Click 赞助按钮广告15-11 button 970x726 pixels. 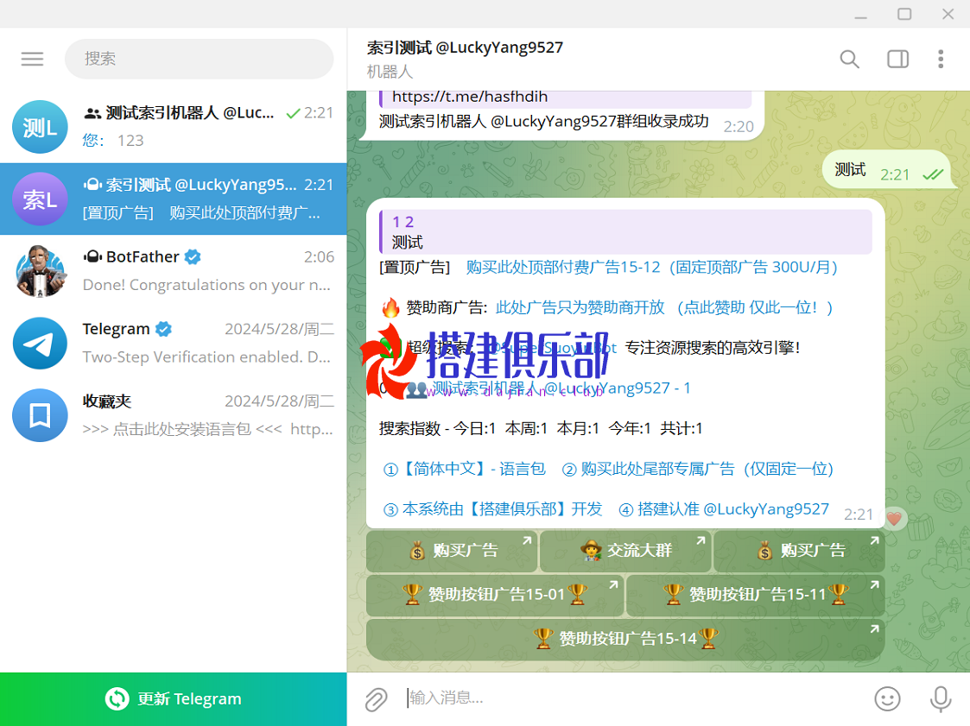[755, 594]
